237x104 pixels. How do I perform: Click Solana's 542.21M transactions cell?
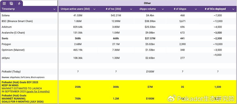(116, 15)
